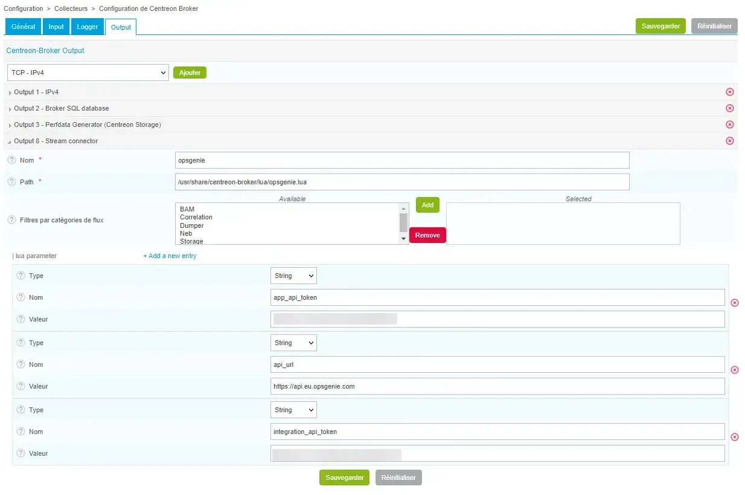Click the app_api_token name field
This screenshot has width=745, height=495.
pos(497,297)
